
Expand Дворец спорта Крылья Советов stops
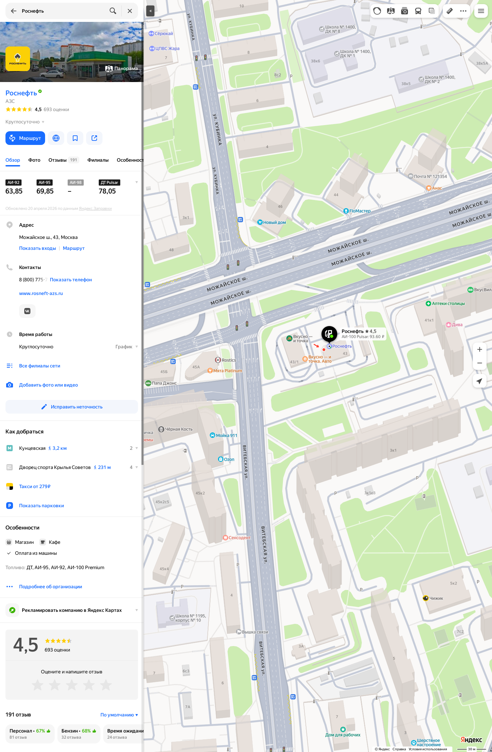[134, 467]
